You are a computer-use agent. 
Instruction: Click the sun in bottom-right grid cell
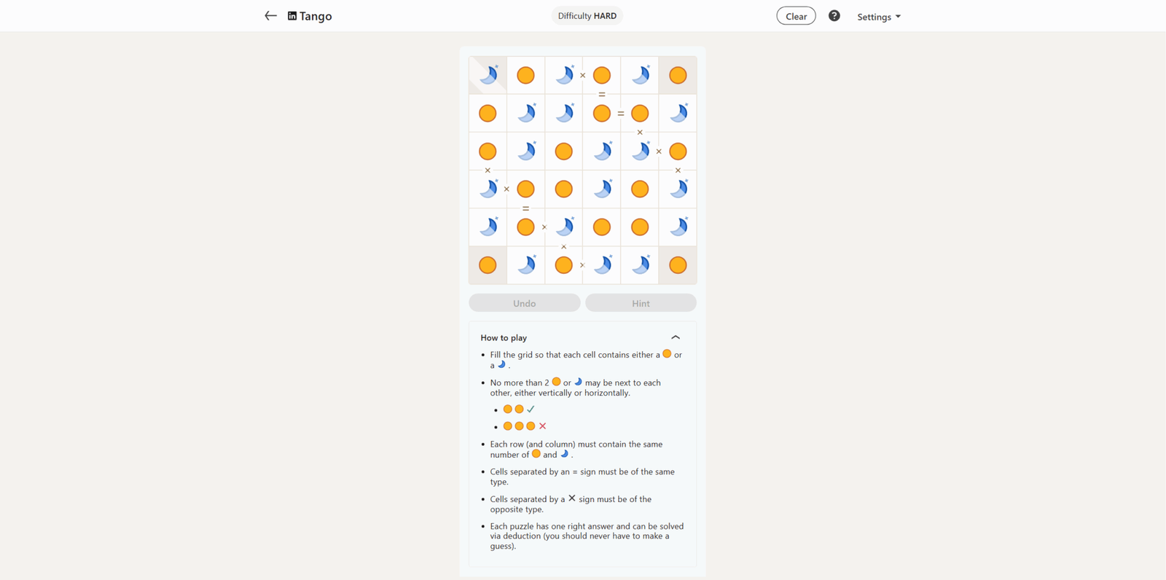coord(678,265)
